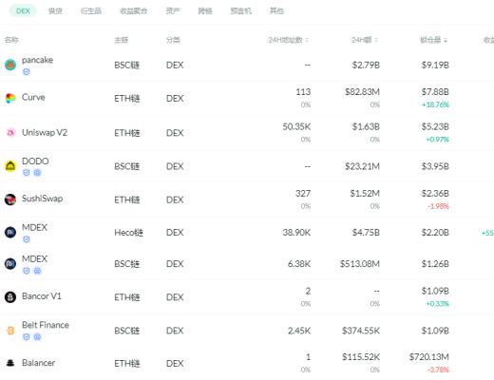494x380 pixels.
Task: Click the 名称 column header
Action: (11, 40)
